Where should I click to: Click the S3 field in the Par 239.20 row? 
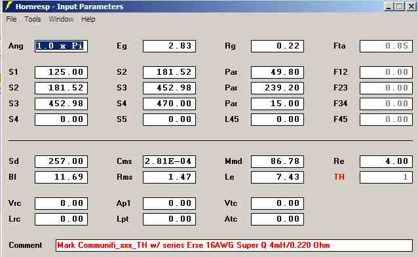point(169,88)
